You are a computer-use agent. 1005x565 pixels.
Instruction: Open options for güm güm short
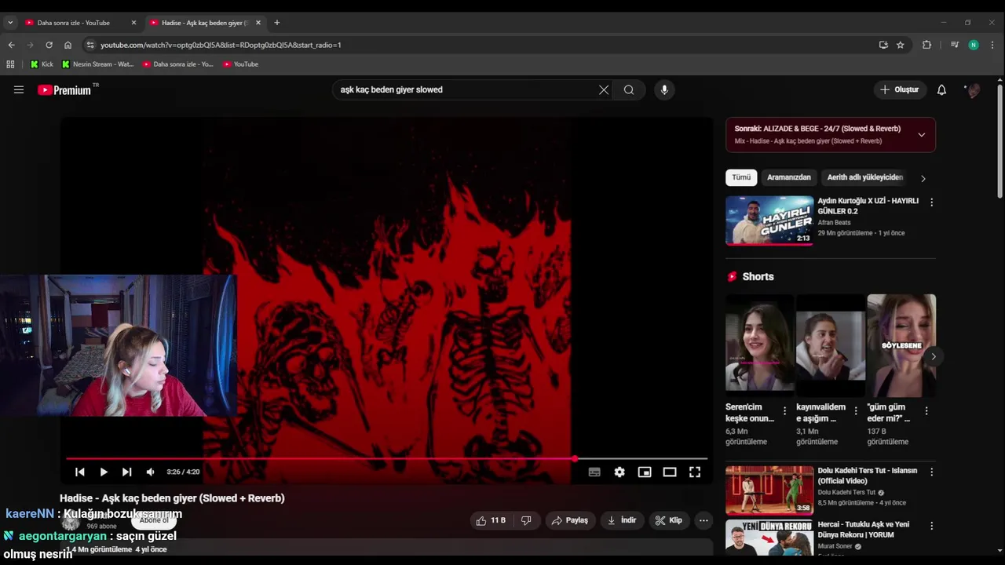pos(926,411)
